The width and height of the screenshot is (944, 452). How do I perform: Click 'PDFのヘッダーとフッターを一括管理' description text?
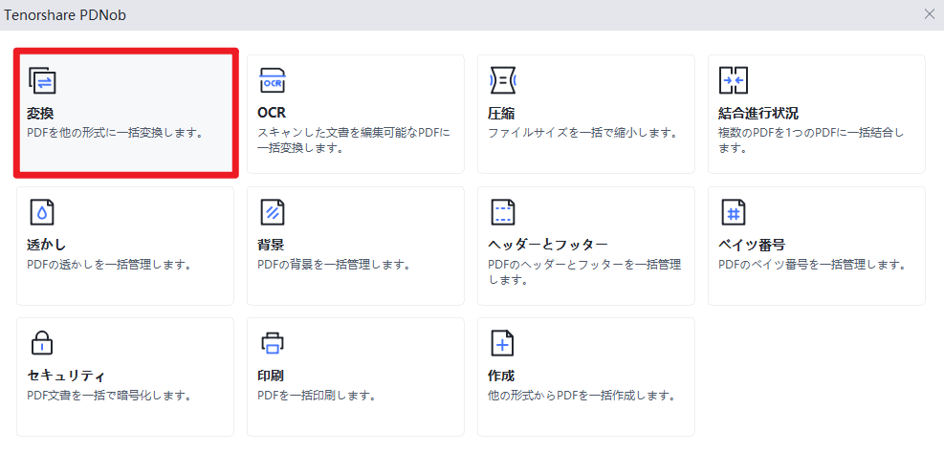584,263
